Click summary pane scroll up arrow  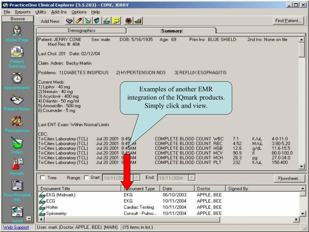[301, 40]
